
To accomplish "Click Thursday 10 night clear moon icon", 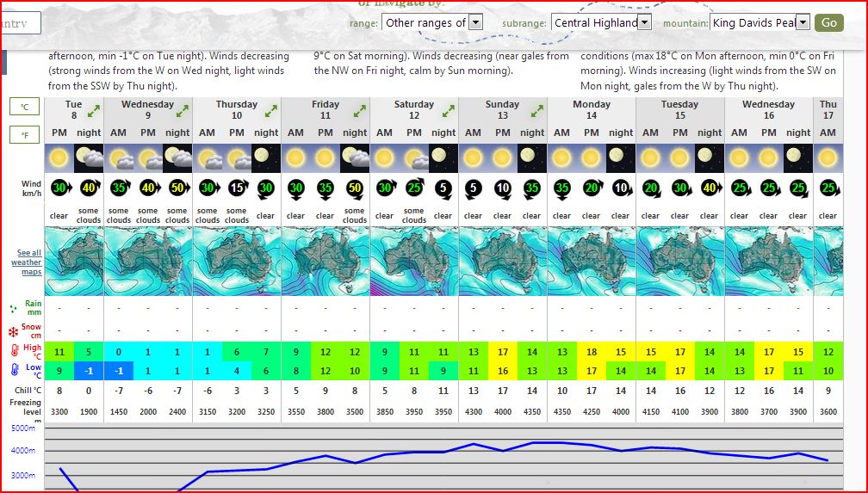I will point(266,157).
